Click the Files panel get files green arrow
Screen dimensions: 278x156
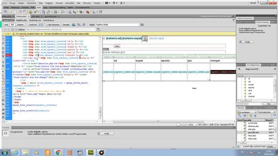click(x=251, y=116)
